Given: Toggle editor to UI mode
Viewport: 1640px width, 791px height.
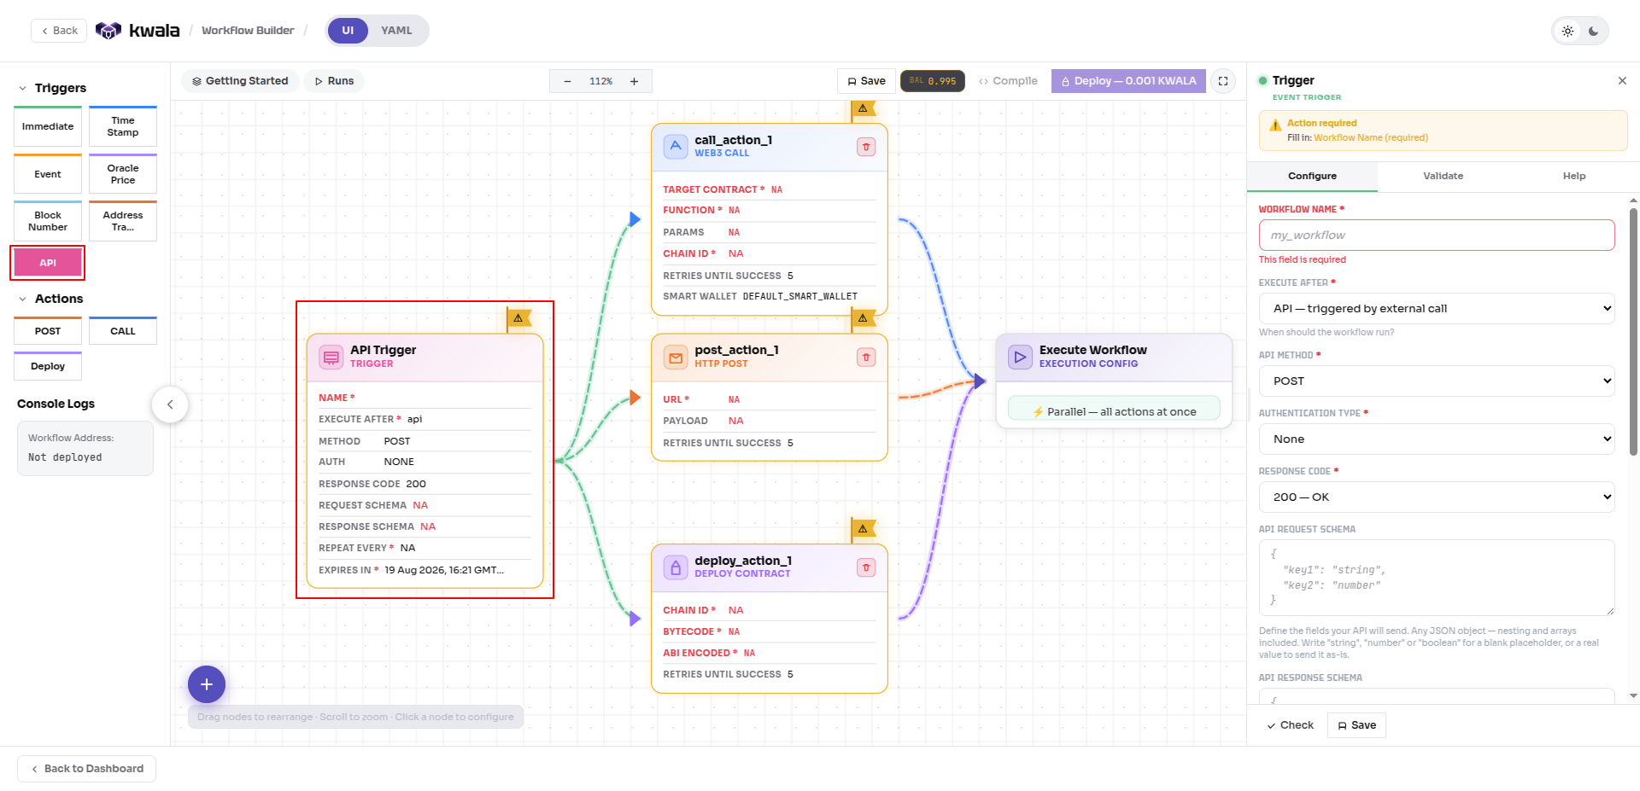Looking at the screenshot, I should point(348,31).
